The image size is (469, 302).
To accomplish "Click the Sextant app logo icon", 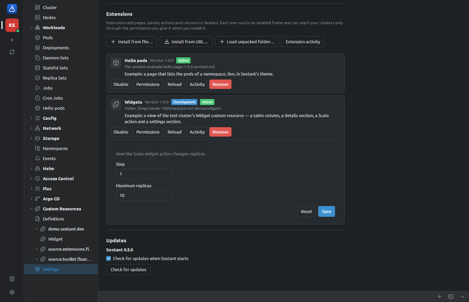I will [12, 9].
